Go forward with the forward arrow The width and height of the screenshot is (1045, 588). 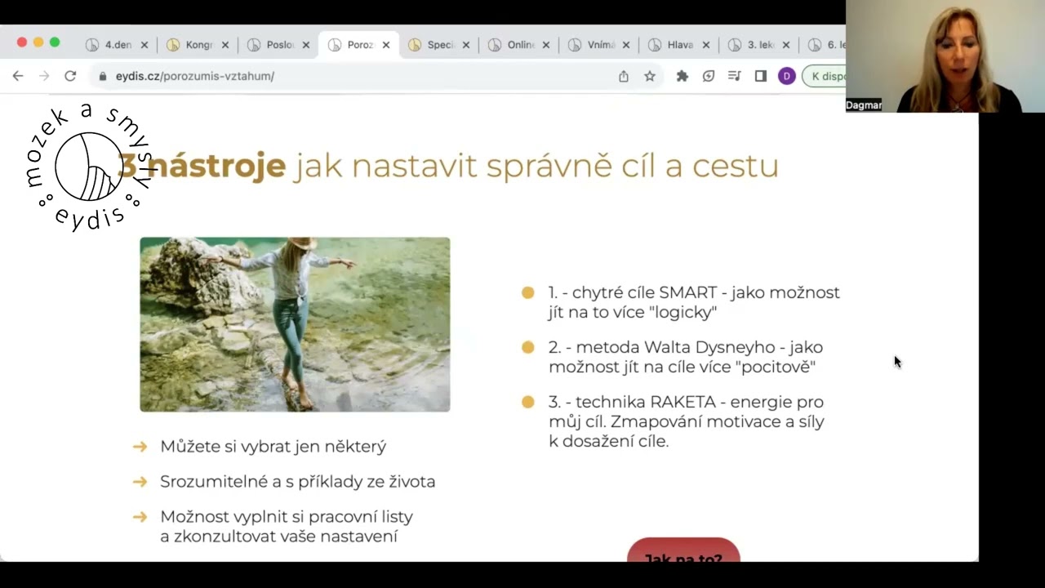44,76
